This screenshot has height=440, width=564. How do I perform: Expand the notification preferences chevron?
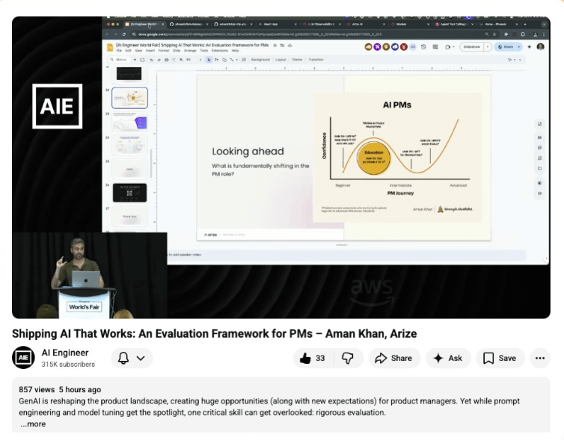click(141, 358)
